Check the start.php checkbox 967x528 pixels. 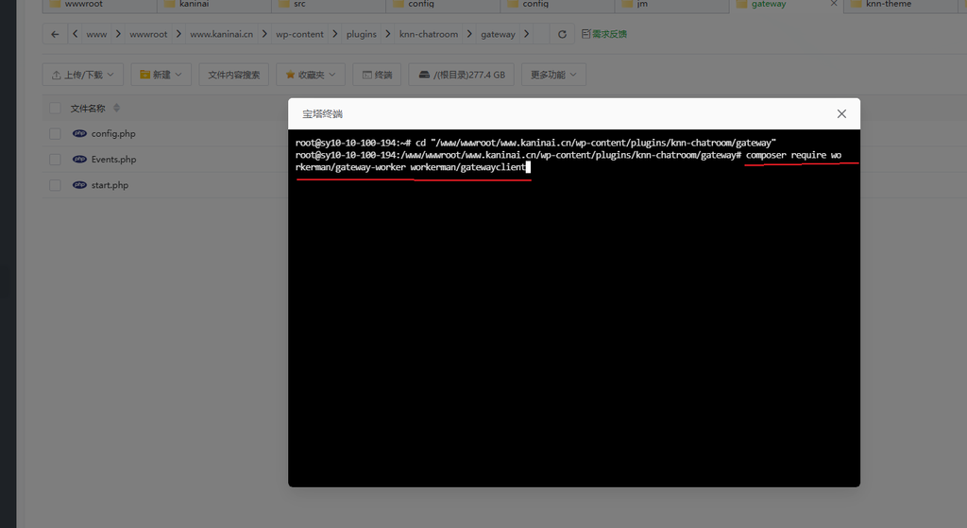[x=55, y=185]
